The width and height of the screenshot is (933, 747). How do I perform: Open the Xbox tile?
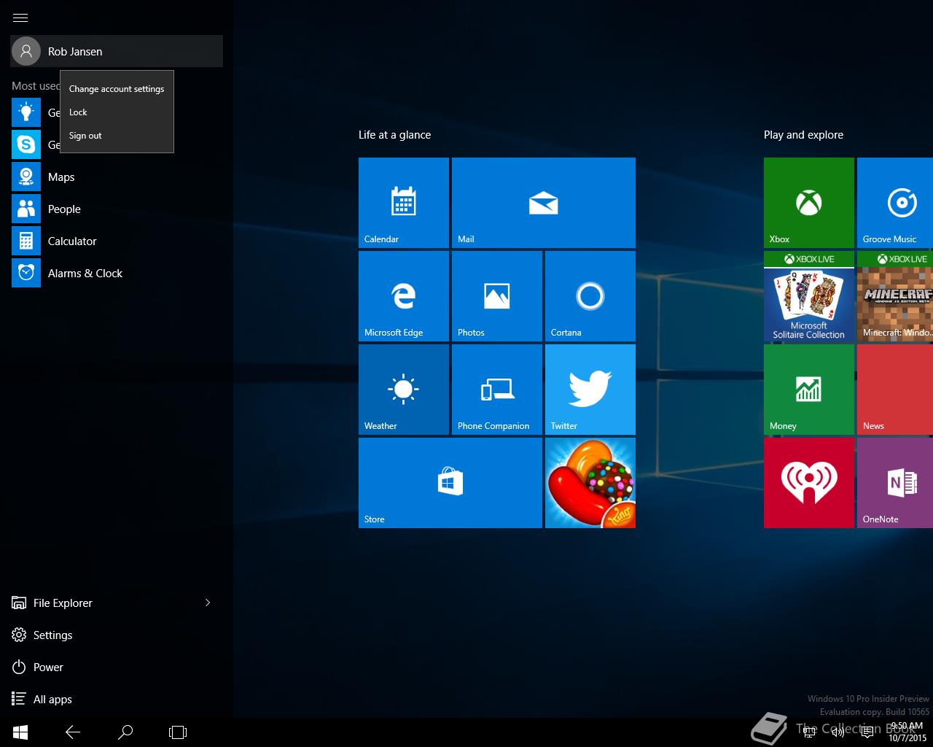click(x=809, y=203)
